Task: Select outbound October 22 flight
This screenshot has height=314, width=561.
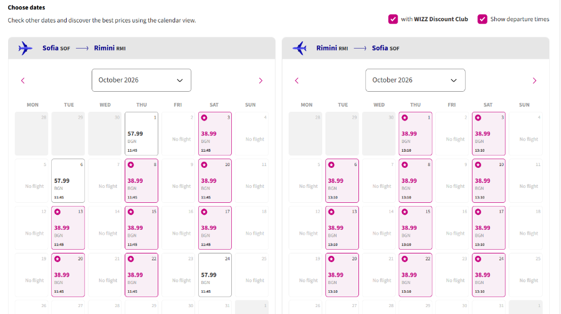Action: [x=141, y=275]
